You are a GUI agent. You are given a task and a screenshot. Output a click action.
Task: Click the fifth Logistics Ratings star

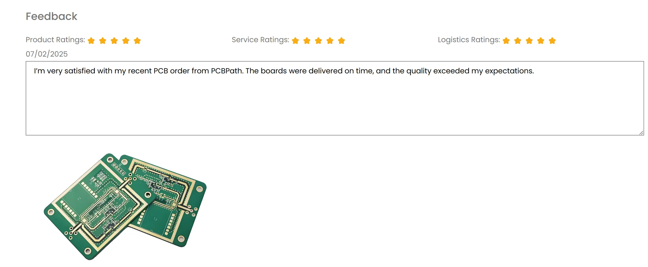[552, 41]
